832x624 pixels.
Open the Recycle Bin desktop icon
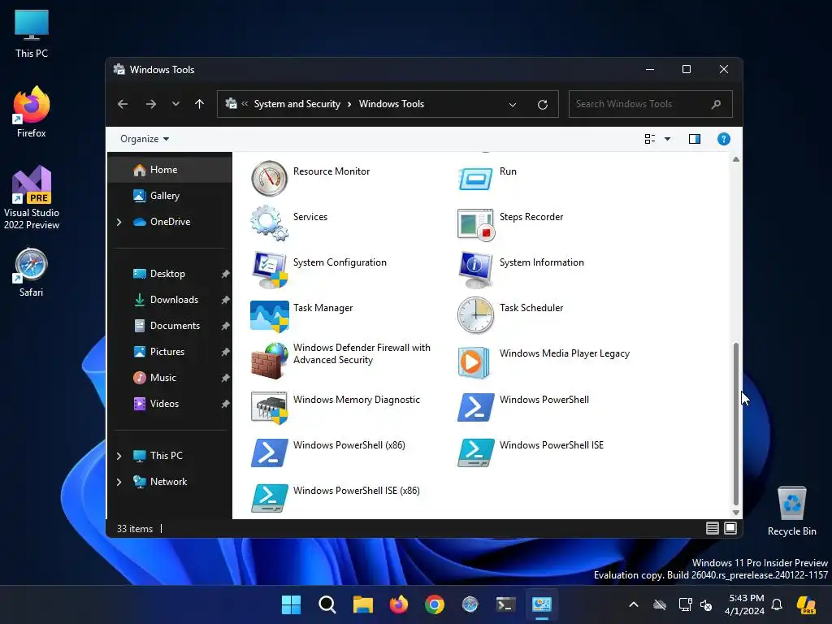point(791,510)
